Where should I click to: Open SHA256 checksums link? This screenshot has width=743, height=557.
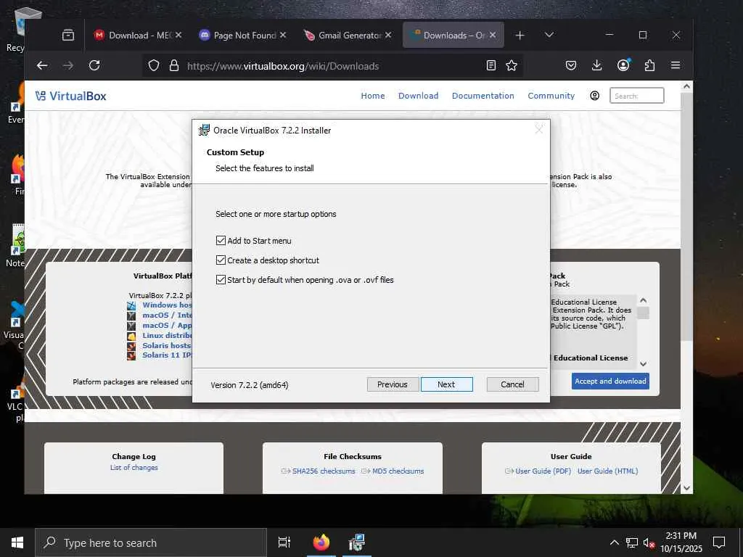click(323, 471)
